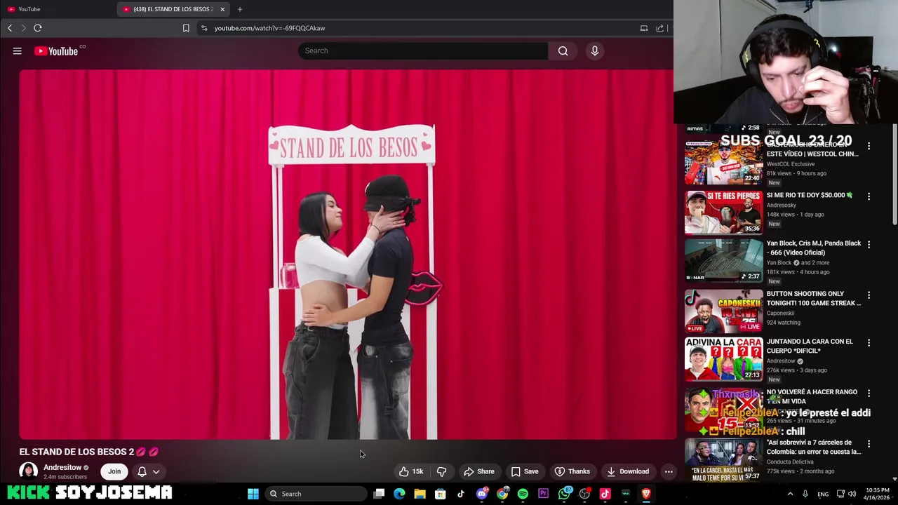The image size is (898, 505).
Task: Start voice search with the microphone icon
Action: pos(594,50)
